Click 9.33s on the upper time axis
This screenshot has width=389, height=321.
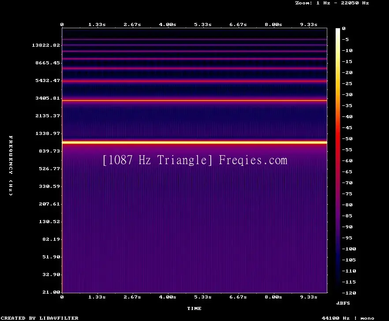(309, 25)
